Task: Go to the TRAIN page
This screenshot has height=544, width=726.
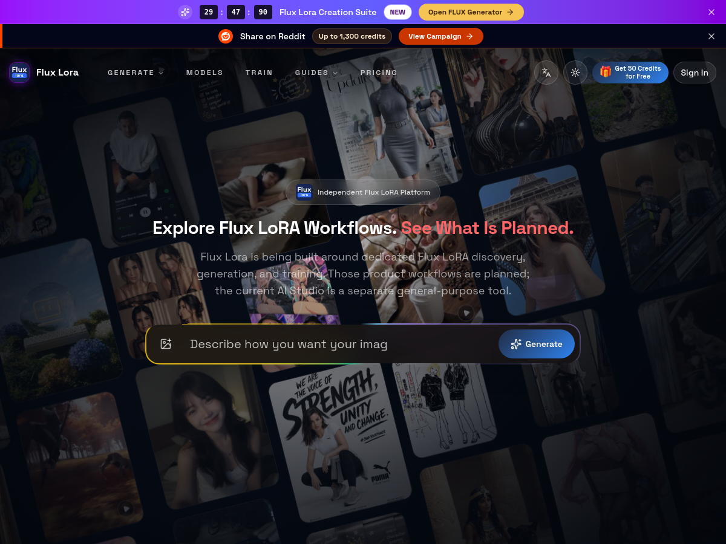Action: pyautogui.click(x=259, y=73)
